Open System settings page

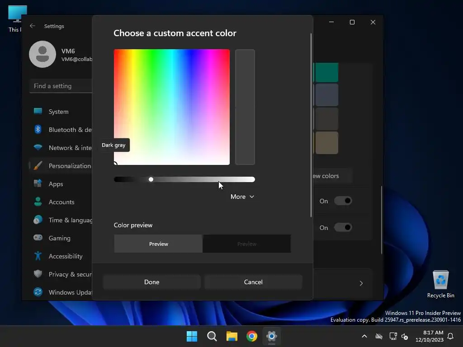(58, 112)
